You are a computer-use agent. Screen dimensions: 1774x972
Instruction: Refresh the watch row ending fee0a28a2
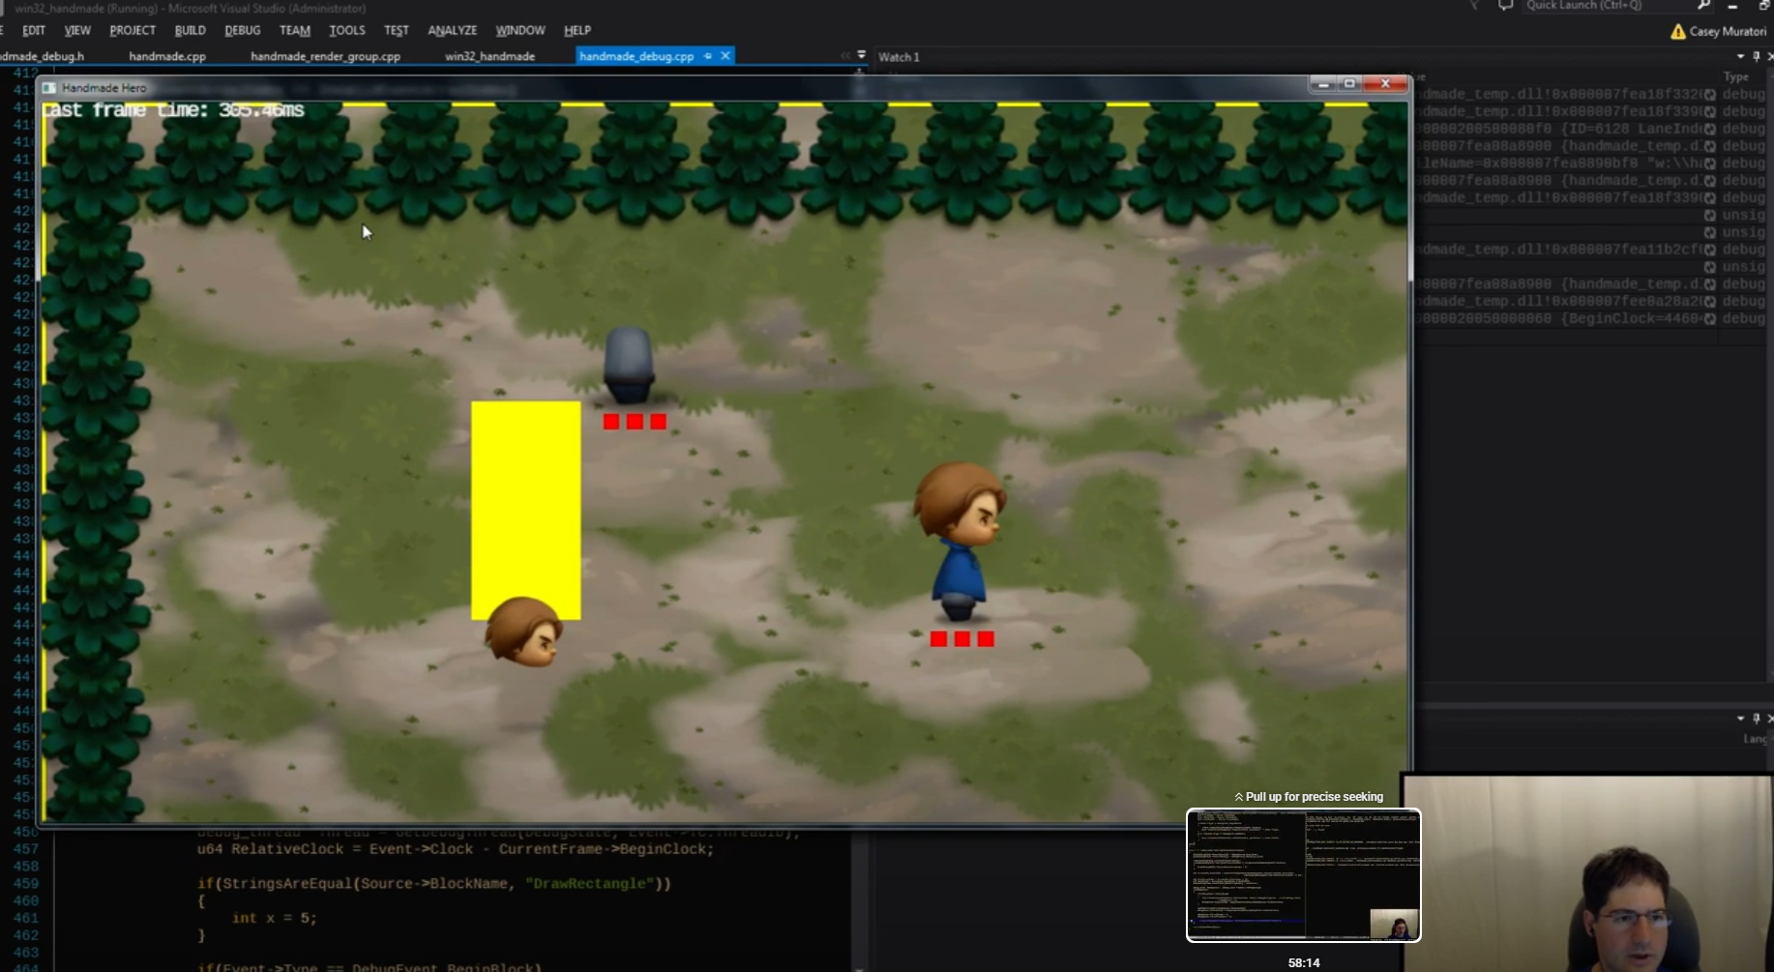tap(1710, 302)
